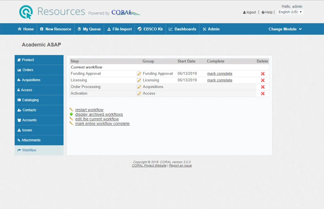Screen dimensions: 324x209
Task: Delete the Activation step
Action: pos(263,93)
